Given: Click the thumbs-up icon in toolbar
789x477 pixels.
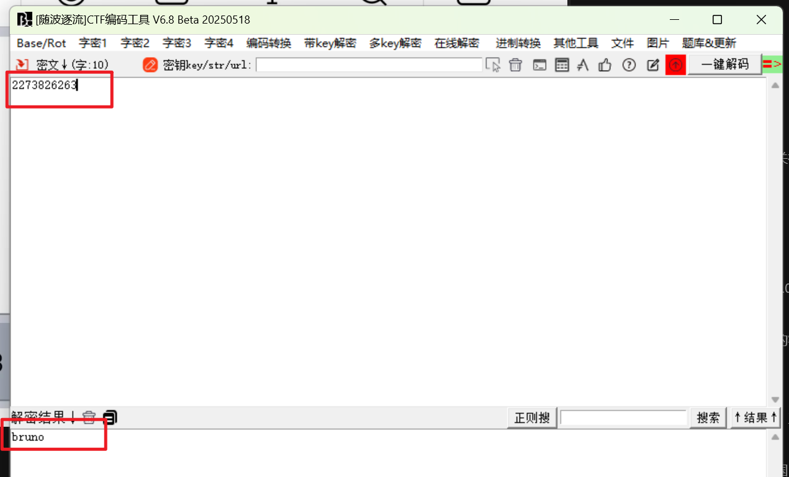Looking at the screenshot, I should coord(605,65).
